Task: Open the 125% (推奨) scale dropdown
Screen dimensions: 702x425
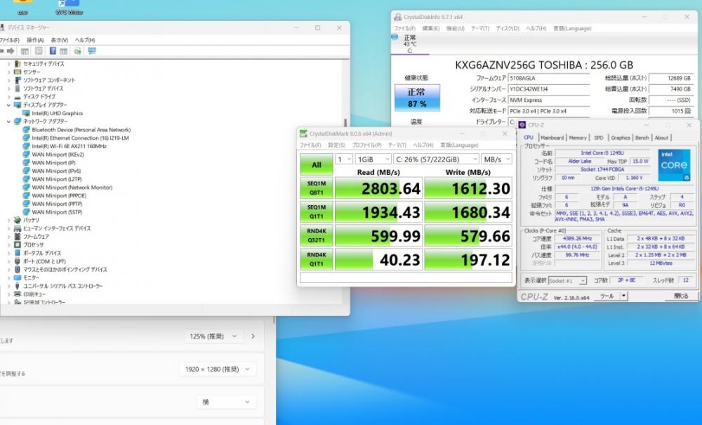Action: coord(213,336)
